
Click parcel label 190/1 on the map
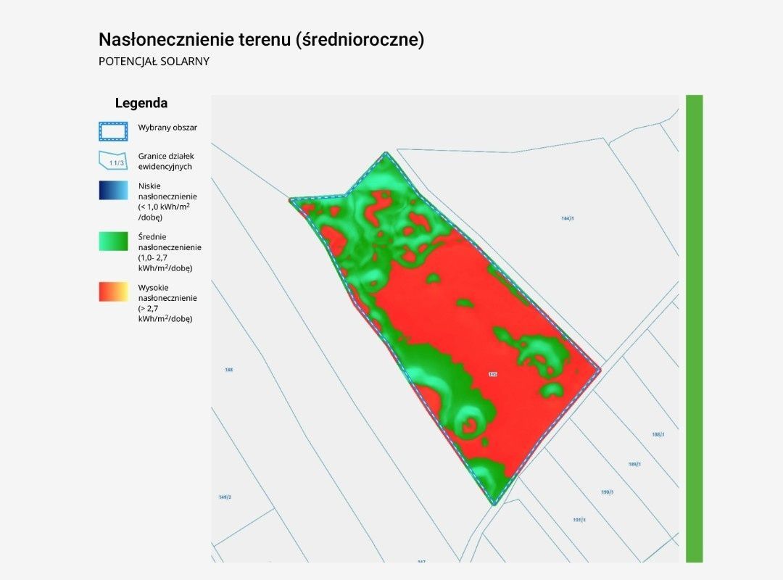[608, 492]
